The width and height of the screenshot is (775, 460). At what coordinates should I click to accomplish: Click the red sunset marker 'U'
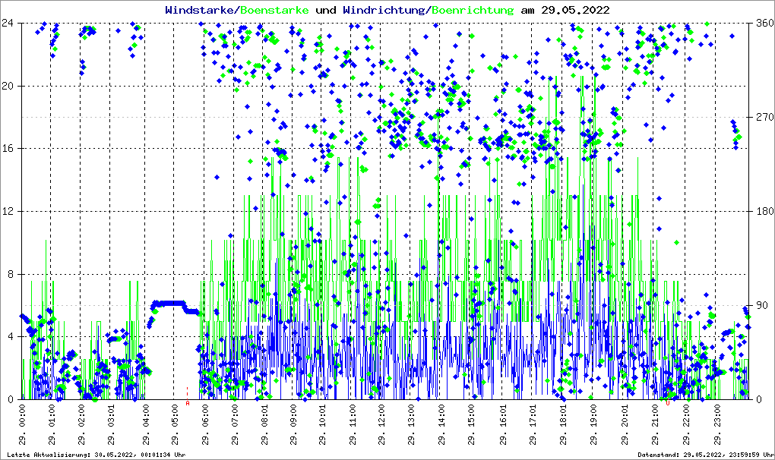pos(668,403)
